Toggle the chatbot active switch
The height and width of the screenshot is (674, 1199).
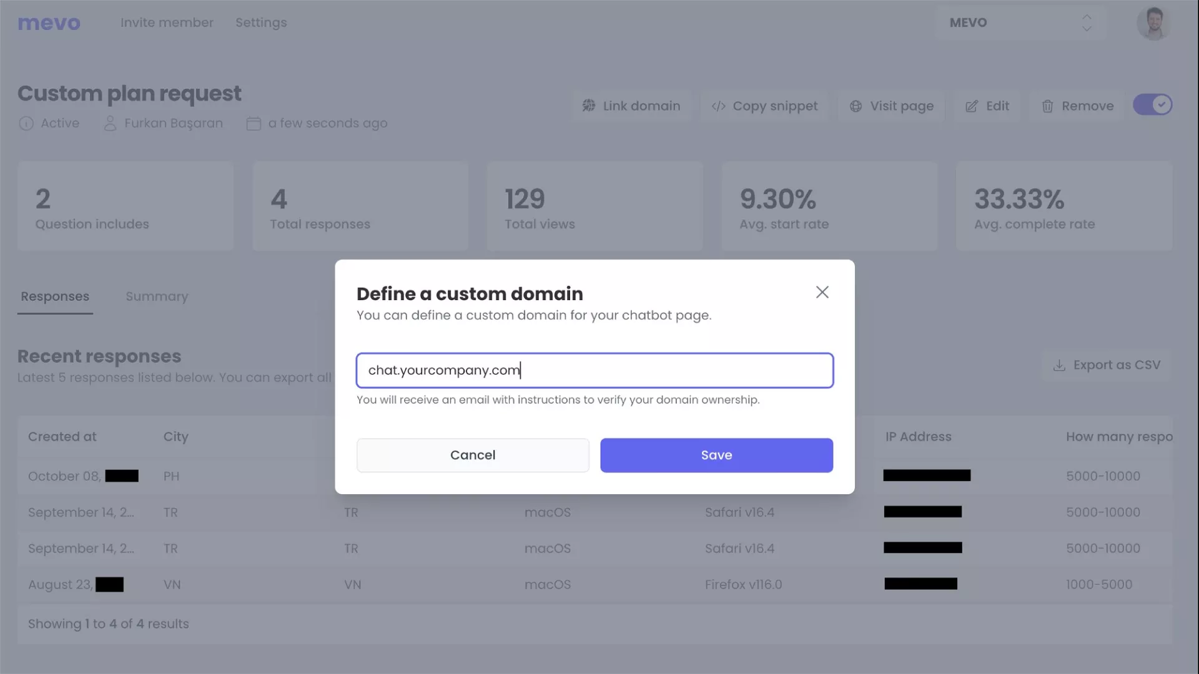tap(1153, 105)
